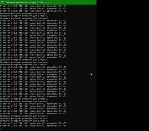The width and height of the screenshot is (149, 131).
Task: Click the very last reply line время=3мс
Action: tap(33, 126)
